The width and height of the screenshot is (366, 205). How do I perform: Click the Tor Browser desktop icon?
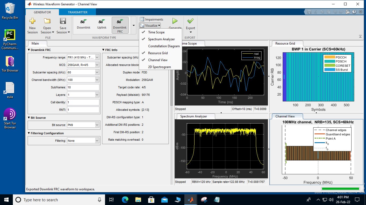coord(10,64)
